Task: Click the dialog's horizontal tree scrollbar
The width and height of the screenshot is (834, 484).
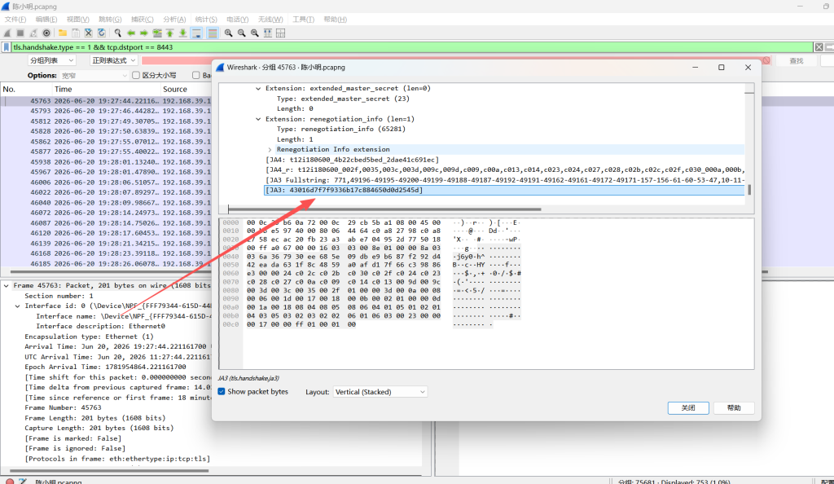Action: [384, 209]
